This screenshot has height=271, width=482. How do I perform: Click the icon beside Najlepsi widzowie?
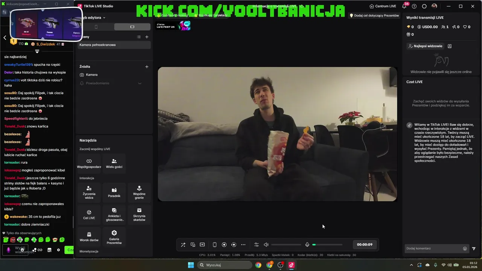click(450, 46)
